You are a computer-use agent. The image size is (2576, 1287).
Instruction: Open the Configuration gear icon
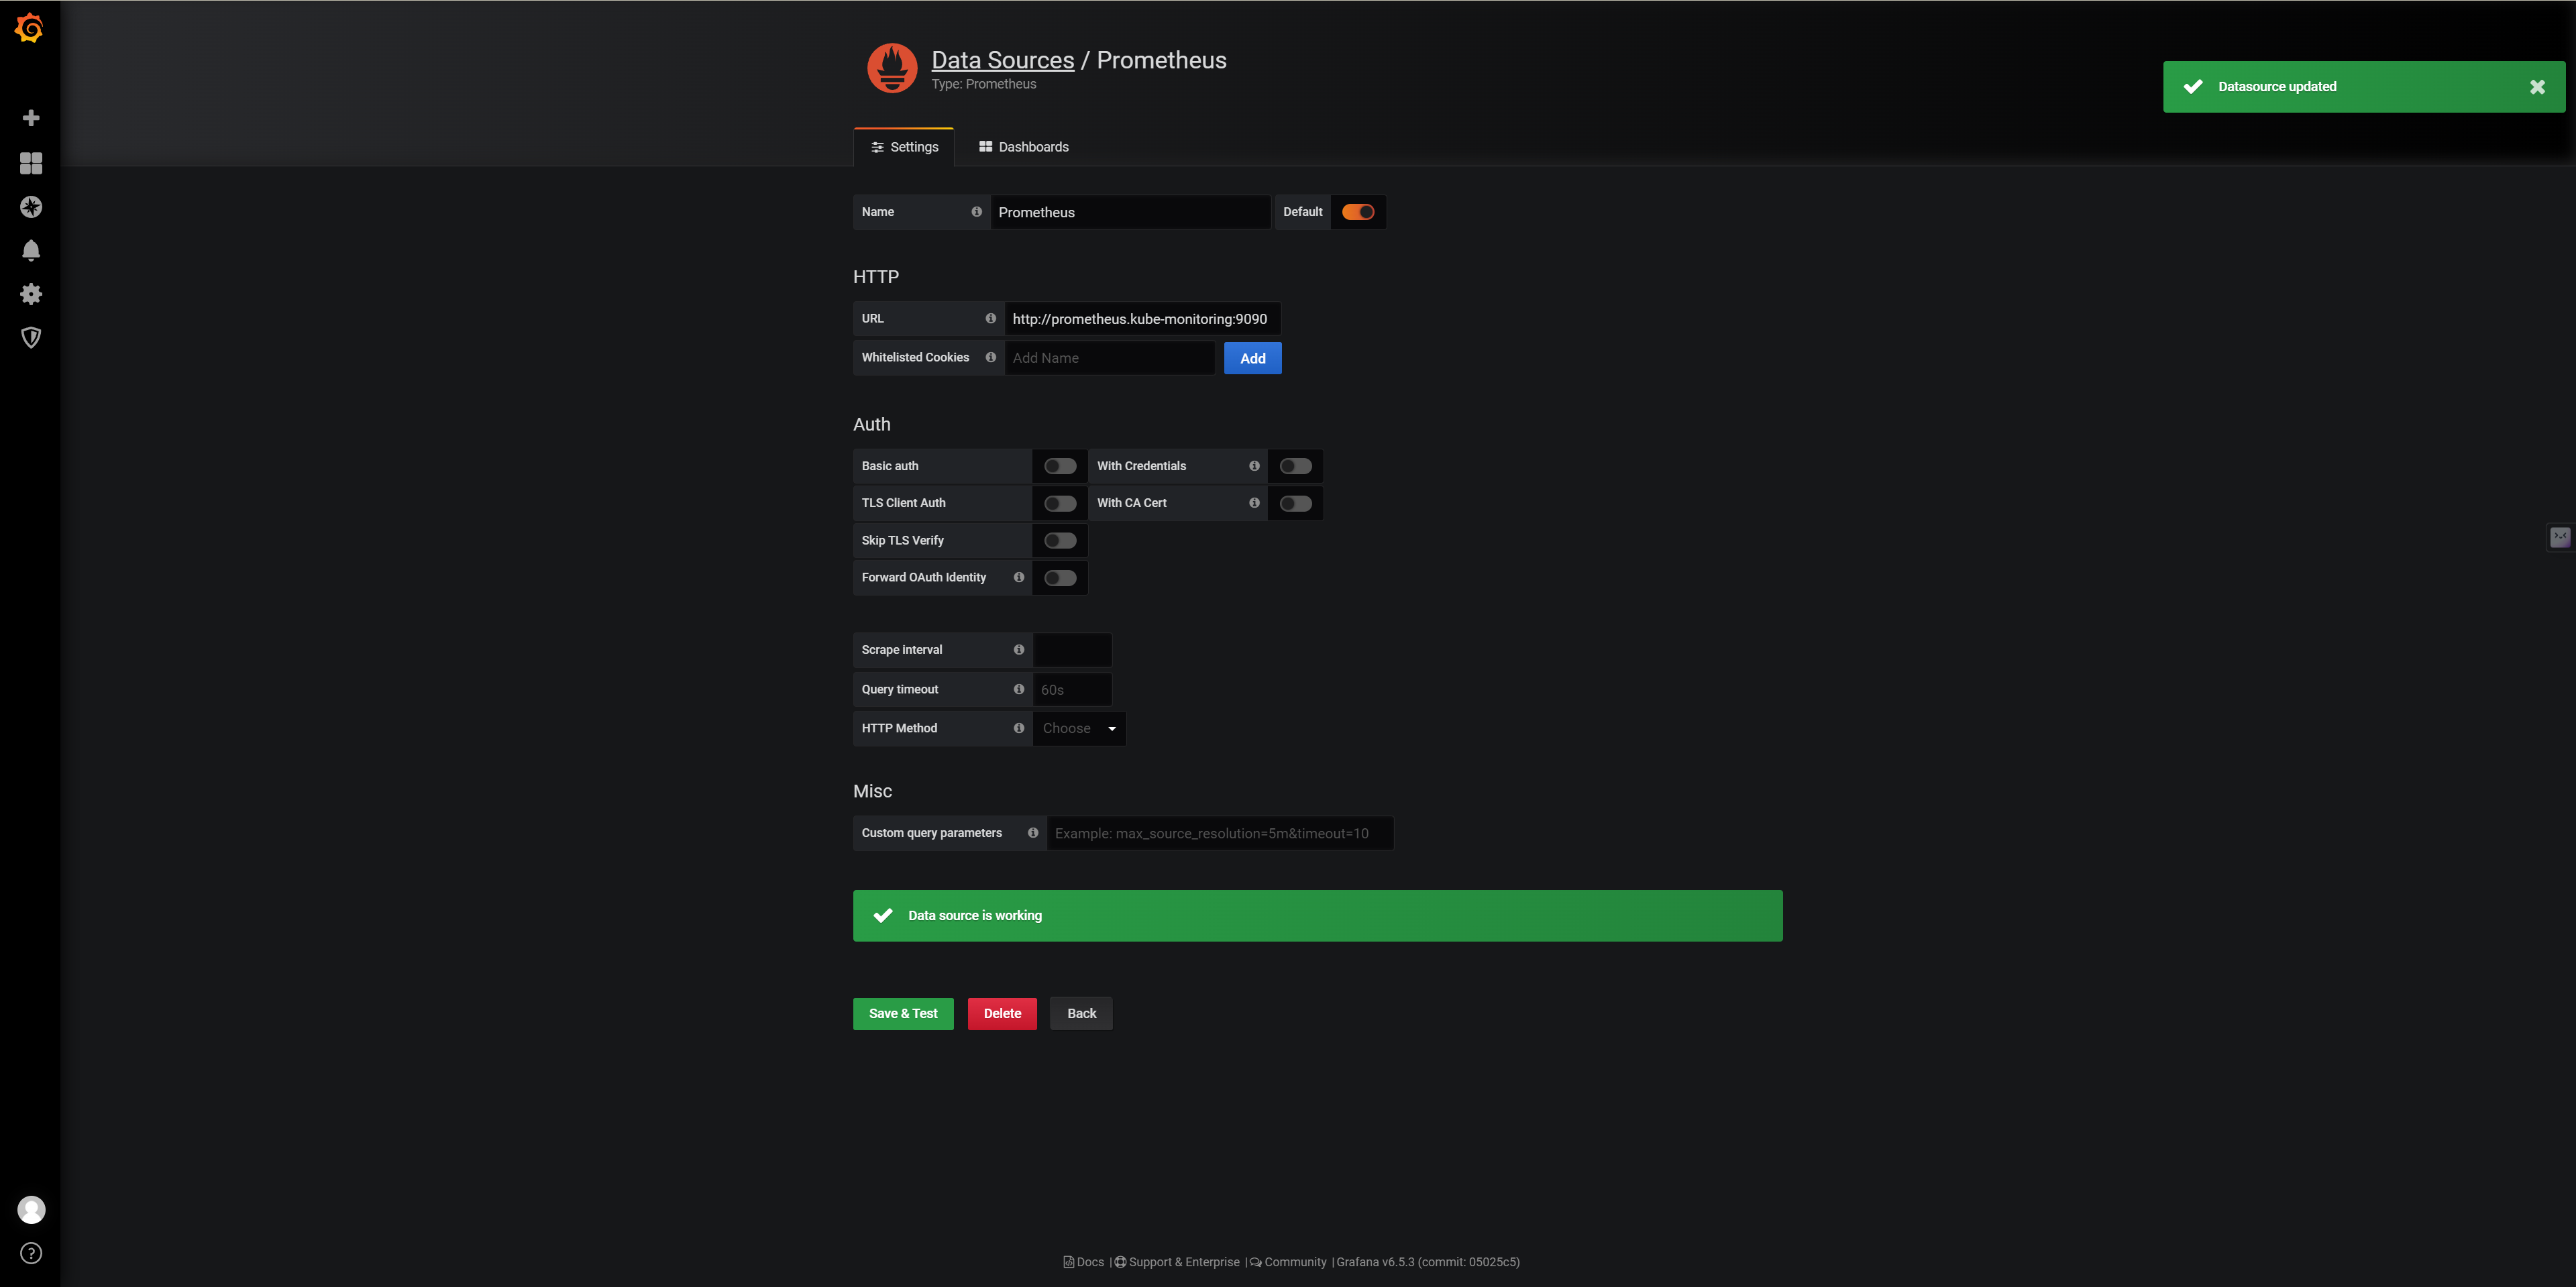tap(31, 294)
